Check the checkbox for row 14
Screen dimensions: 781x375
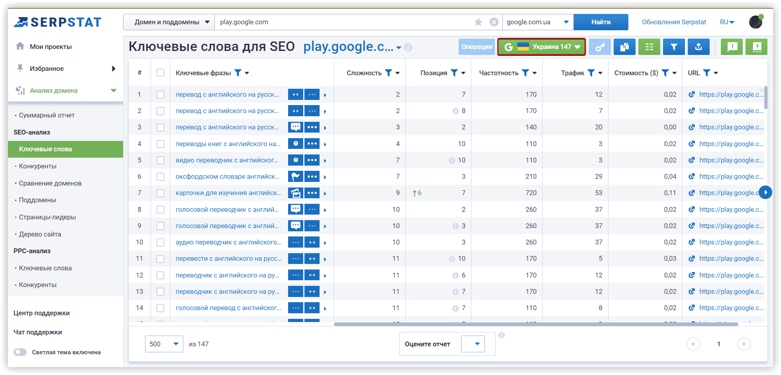[161, 308]
